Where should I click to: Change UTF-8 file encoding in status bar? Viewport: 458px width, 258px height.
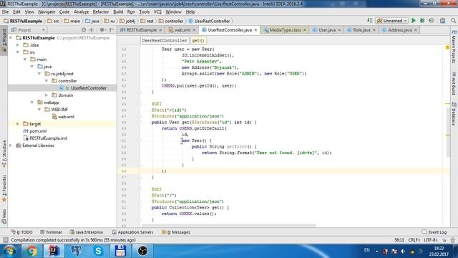(430, 240)
